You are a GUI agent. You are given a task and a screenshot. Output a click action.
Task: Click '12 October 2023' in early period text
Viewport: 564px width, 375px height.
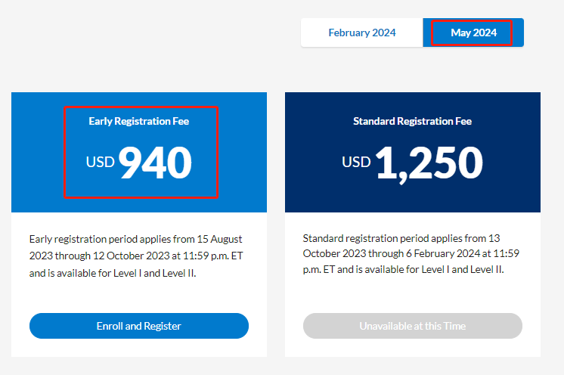(132, 256)
